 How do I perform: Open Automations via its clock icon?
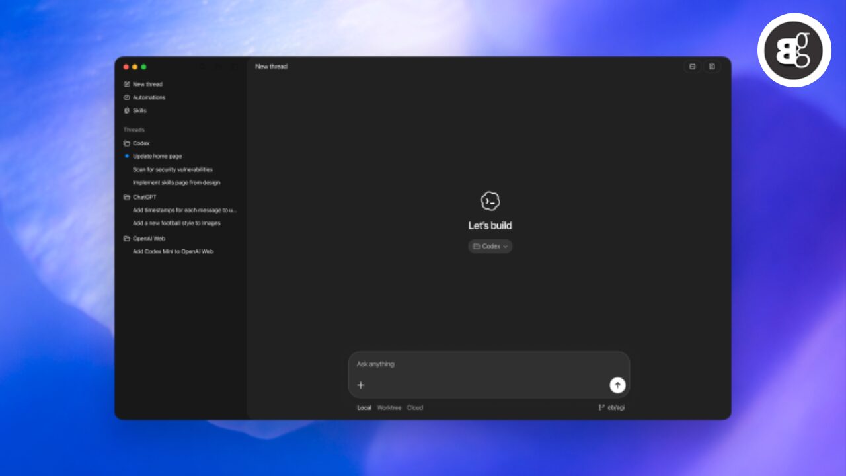tap(127, 98)
